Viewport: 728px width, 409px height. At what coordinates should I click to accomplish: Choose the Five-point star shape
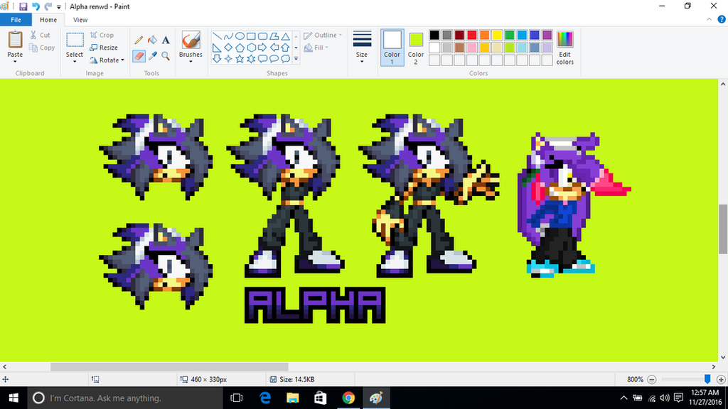(240, 59)
